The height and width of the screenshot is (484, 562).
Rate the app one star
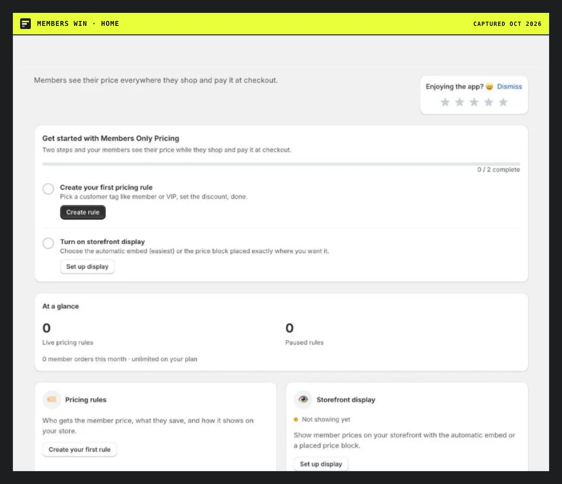(x=445, y=102)
